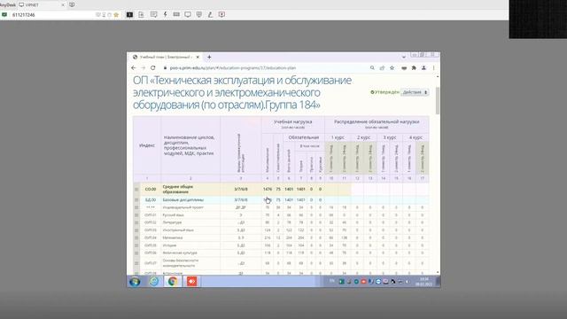Open AnyDesk chat icon in toolbar
The height and width of the screenshot is (319, 567).
153,14
